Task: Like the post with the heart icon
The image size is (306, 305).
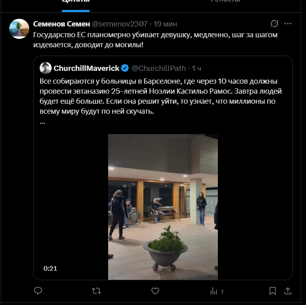Action: point(155,291)
